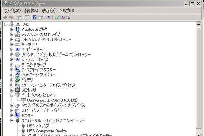Collapse the ポート (COMとLPT) node

tap(12, 95)
